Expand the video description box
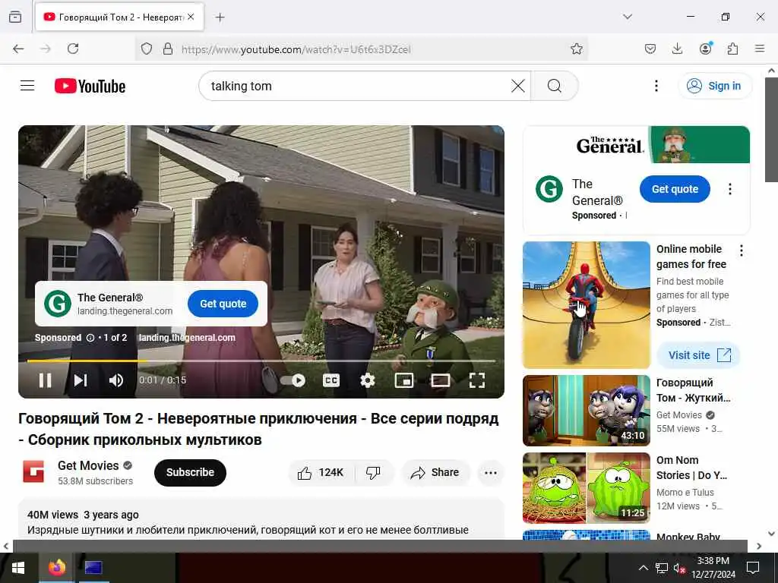This screenshot has width=778, height=583. tap(261, 519)
